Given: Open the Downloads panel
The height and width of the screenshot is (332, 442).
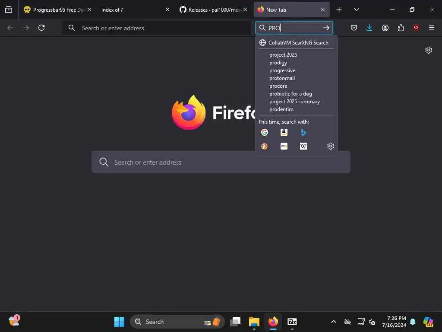Looking at the screenshot, I should coord(369,28).
